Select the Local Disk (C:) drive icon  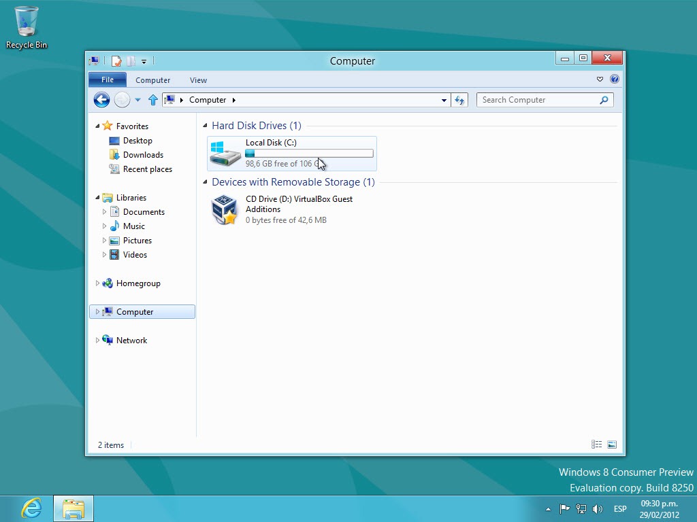pyautogui.click(x=225, y=154)
